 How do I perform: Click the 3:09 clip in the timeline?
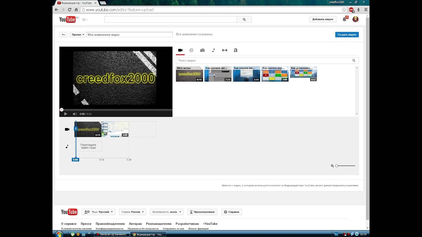point(115,129)
